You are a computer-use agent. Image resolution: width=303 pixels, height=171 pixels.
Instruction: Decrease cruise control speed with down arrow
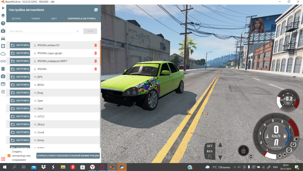tap(220, 158)
